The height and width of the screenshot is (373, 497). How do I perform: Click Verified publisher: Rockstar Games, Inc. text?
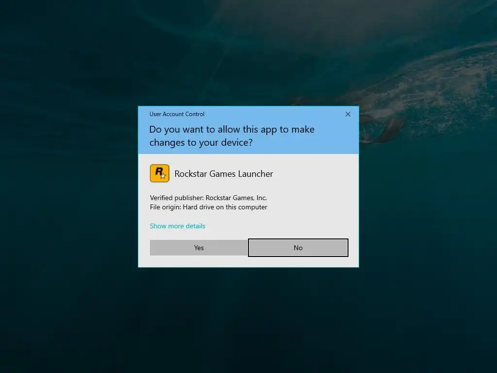coord(208,198)
